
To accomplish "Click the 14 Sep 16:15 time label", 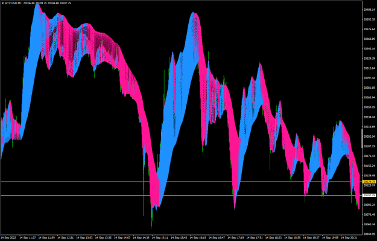I will pos(198,237).
